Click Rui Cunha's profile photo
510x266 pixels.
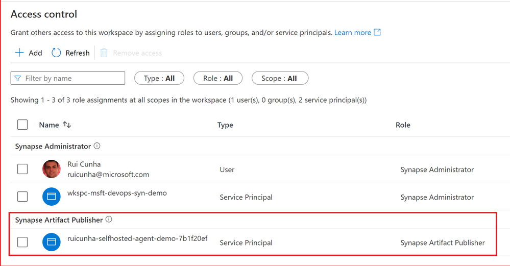point(52,170)
